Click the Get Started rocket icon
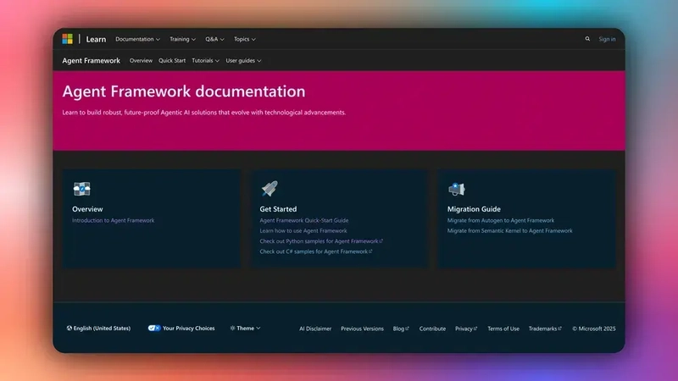Viewport: 678px width, 381px height. pos(270,188)
